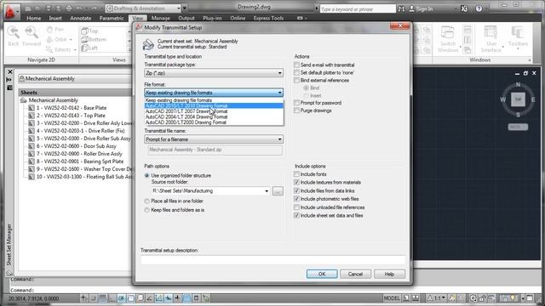Image resolution: width=545 pixels, height=306 pixels.
Task: Choose Keep existing drawing file formats option
Action: click(214, 100)
